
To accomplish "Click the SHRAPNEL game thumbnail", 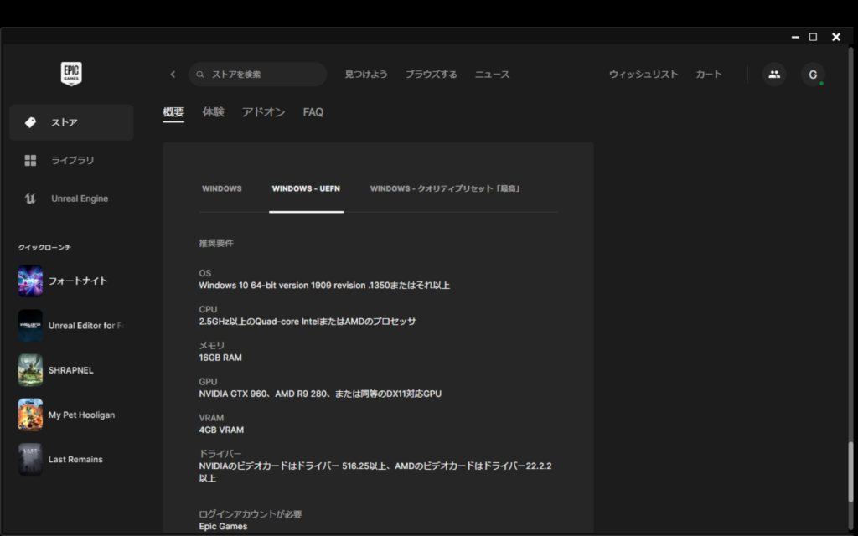I will tap(31, 370).
